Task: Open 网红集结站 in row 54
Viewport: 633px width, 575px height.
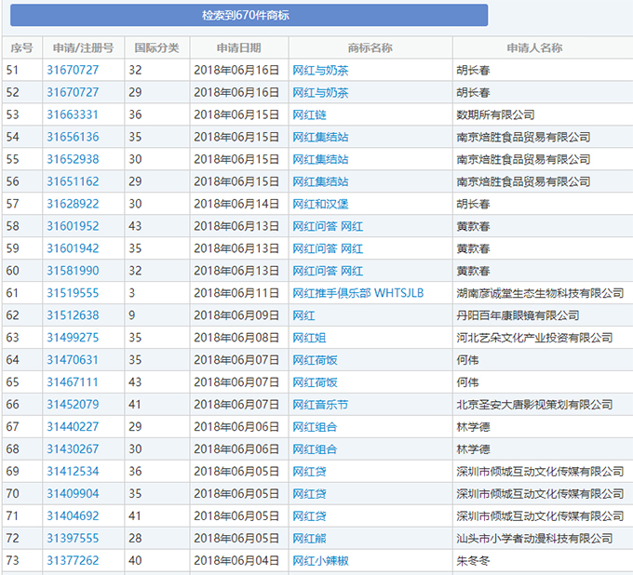Action: (x=320, y=137)
